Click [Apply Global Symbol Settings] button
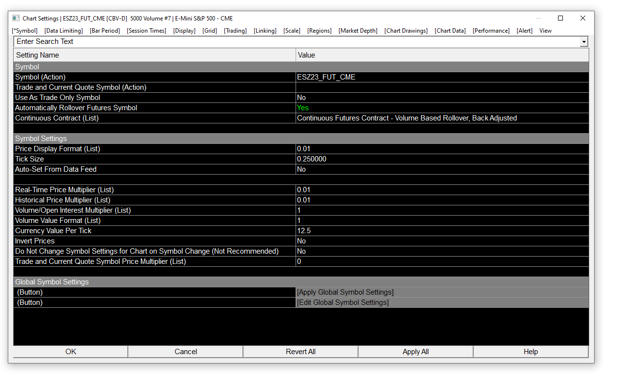The image size is (618, 380). [442, 292]
